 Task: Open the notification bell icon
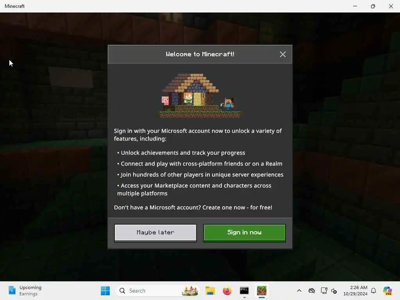click(x=373, y=291)
